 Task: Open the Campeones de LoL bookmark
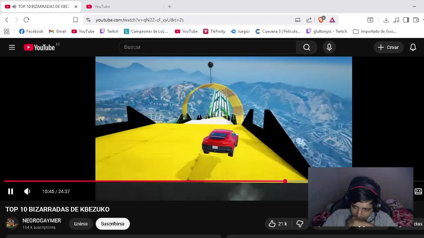click(146, 31)
